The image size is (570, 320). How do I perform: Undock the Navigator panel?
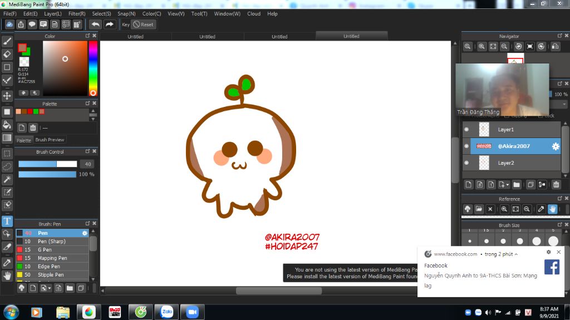[x=560, y=36]
